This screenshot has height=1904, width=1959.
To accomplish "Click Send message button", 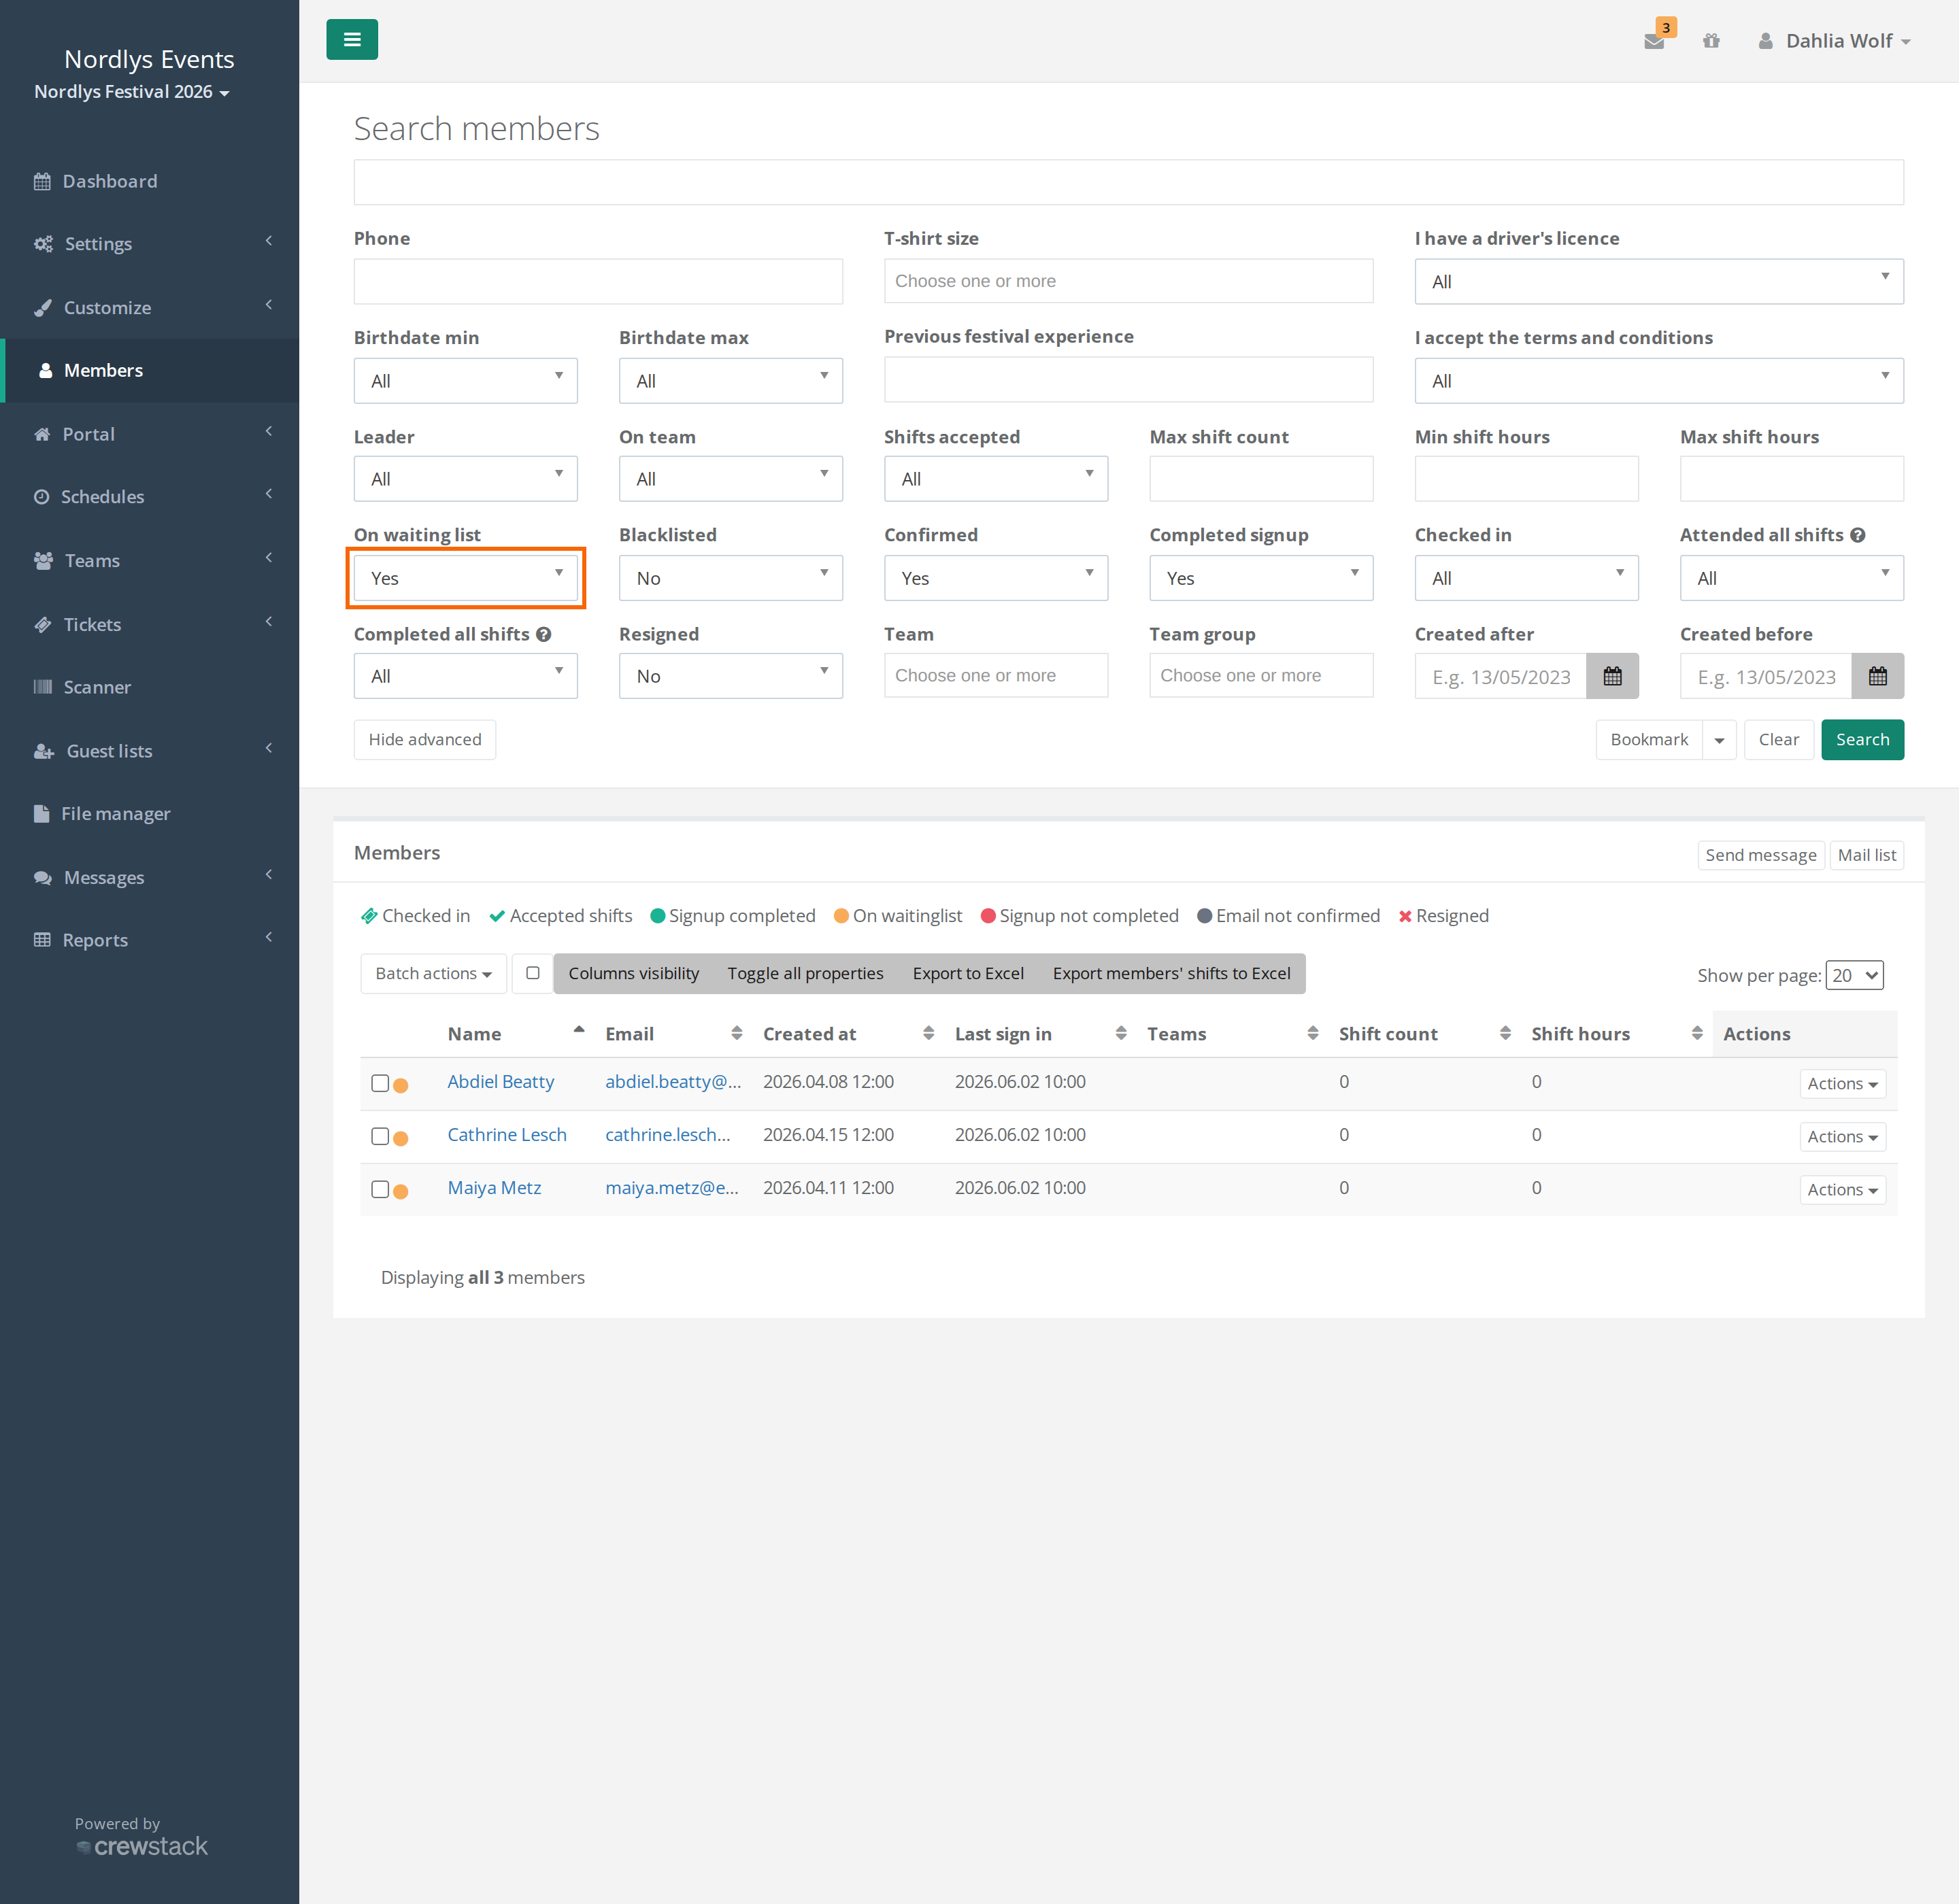I will pos(1760,855).
